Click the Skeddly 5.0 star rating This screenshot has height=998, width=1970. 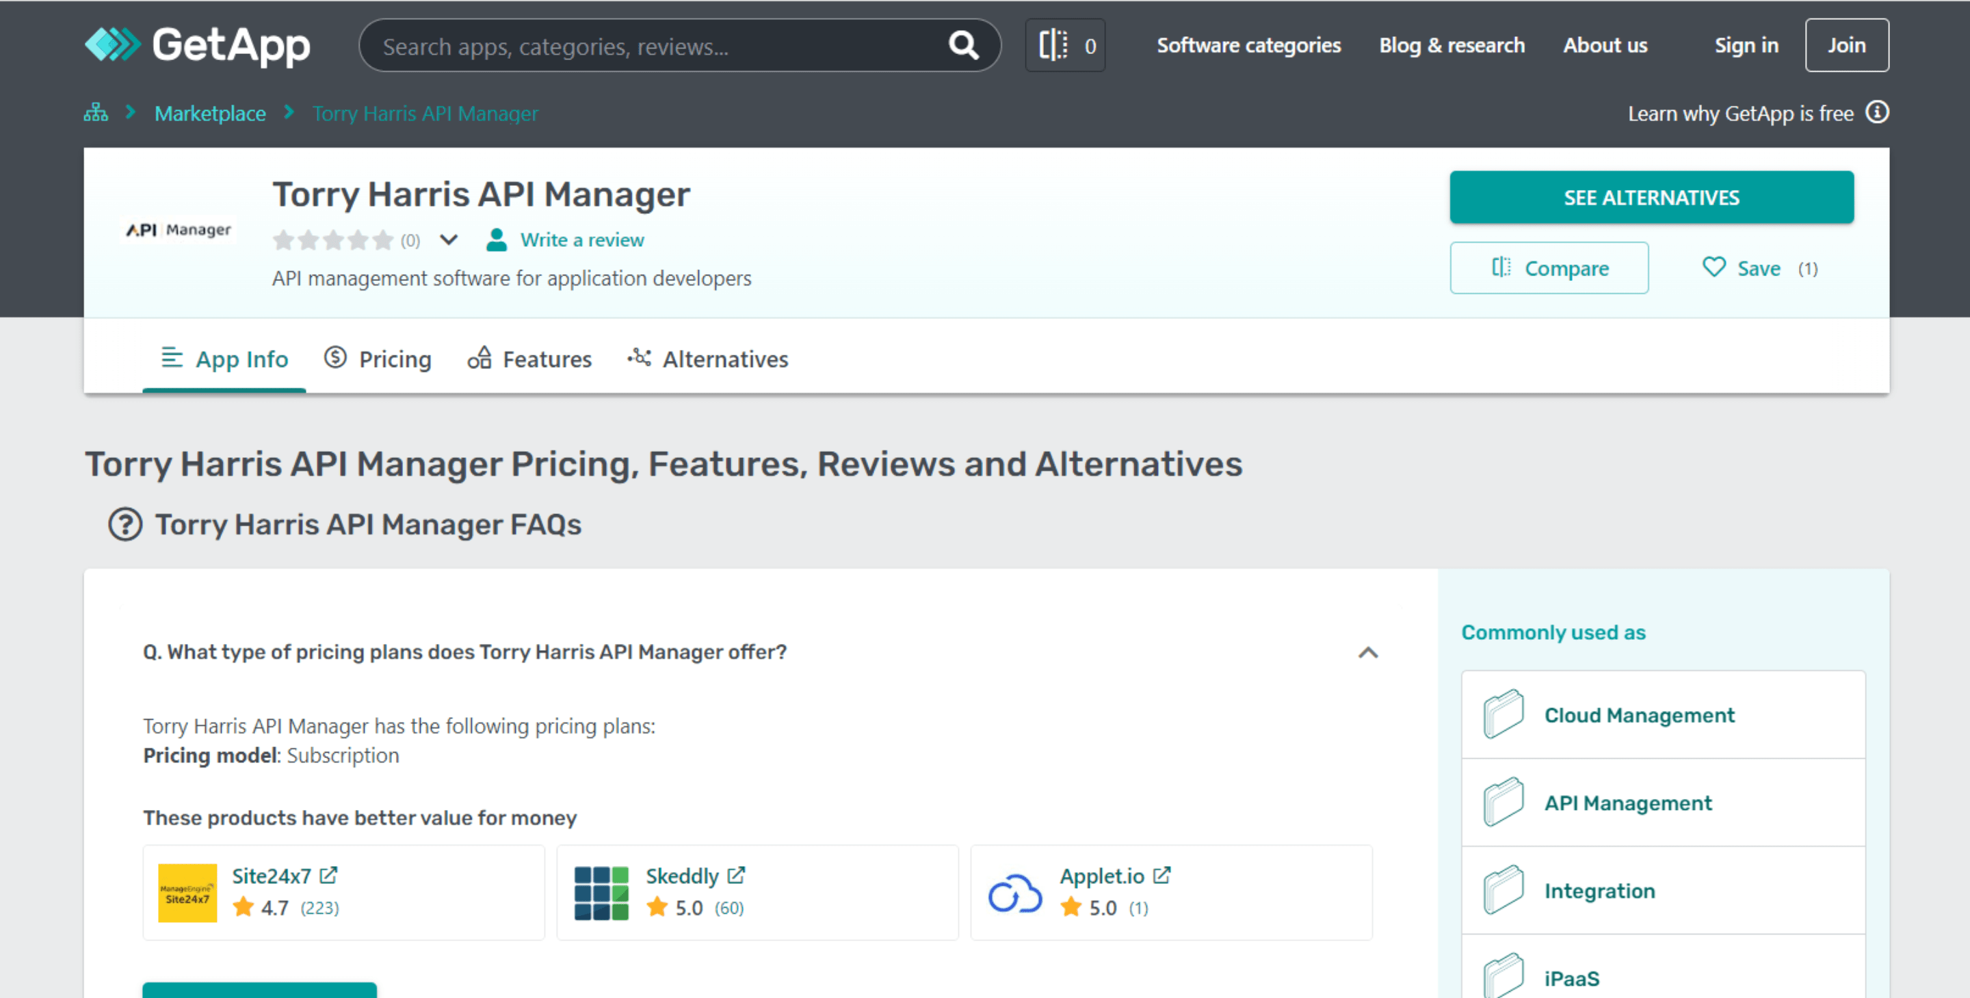click(x=695, y=908)
